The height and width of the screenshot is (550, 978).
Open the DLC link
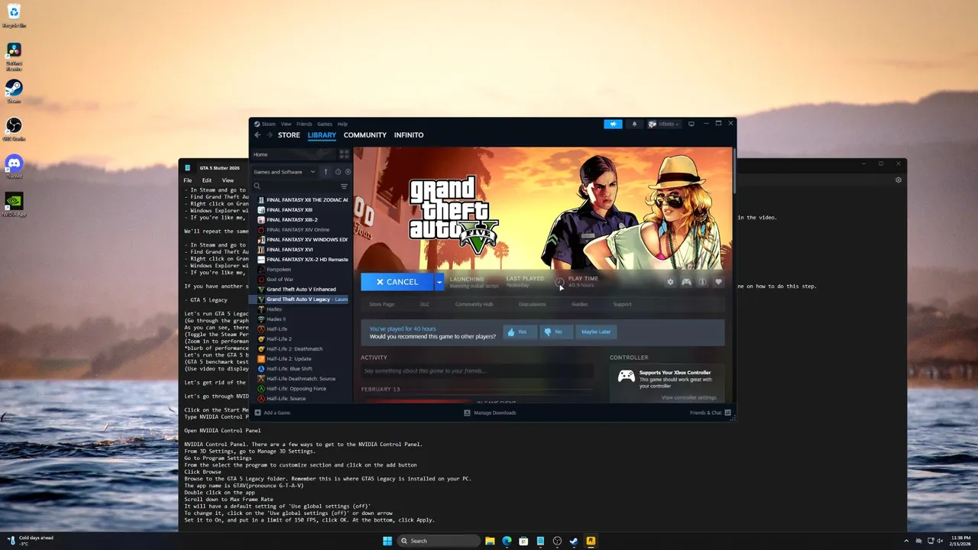[x=425, y=304]
